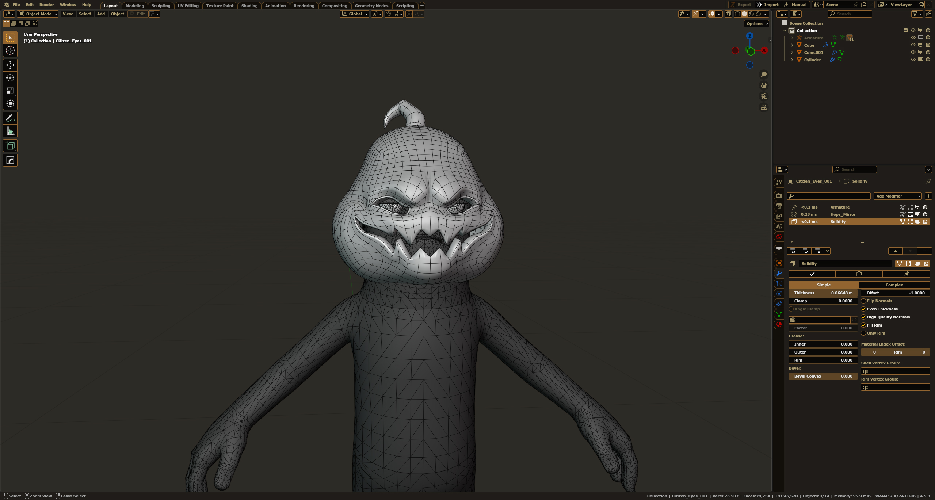
Task: Hide the Cylinder object in viewport
Action: coord(913,60)
